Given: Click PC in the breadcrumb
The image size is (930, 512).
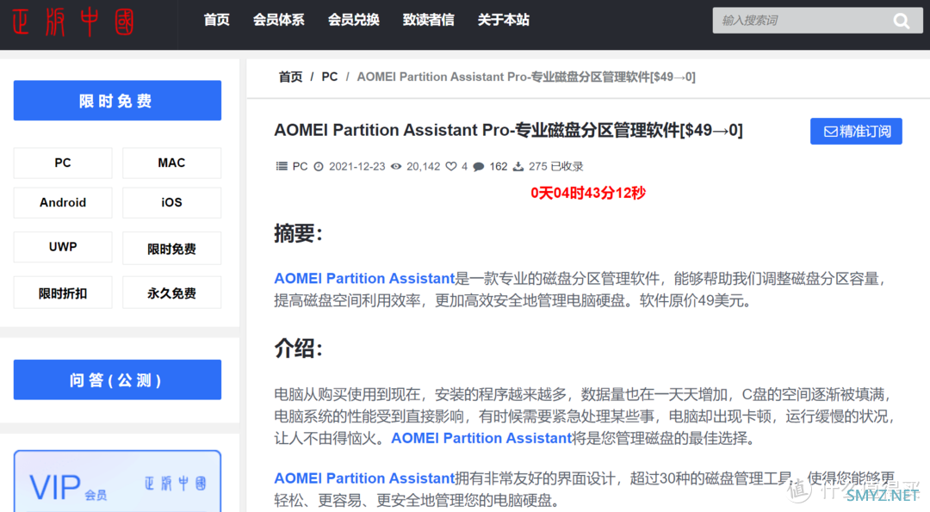Looking at the screenshot, I should click(330, 77).
